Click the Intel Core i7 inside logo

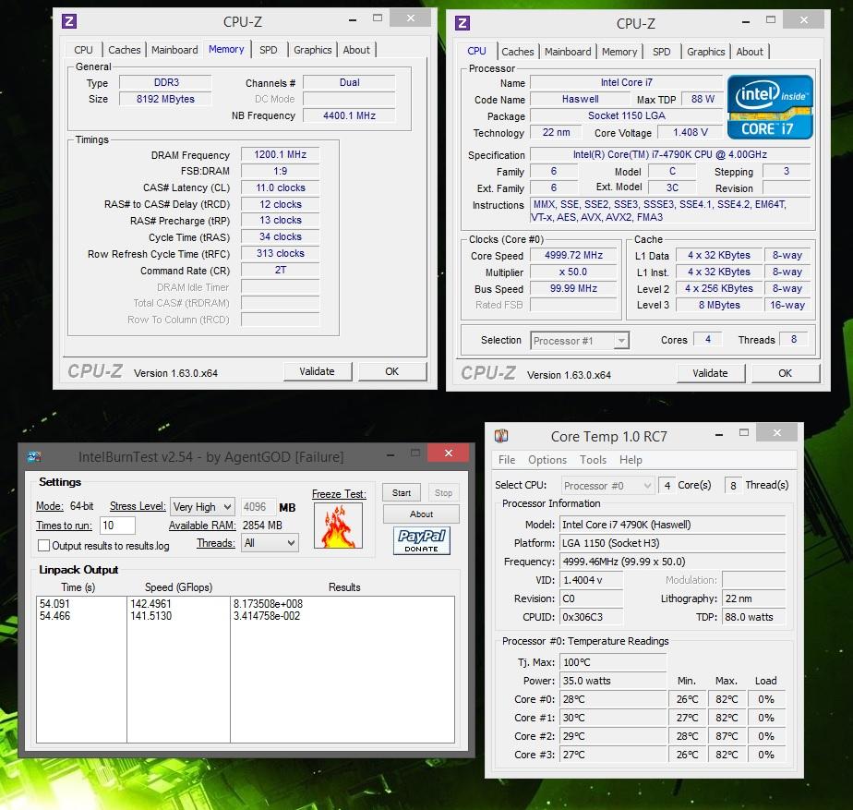coord(770,107)
